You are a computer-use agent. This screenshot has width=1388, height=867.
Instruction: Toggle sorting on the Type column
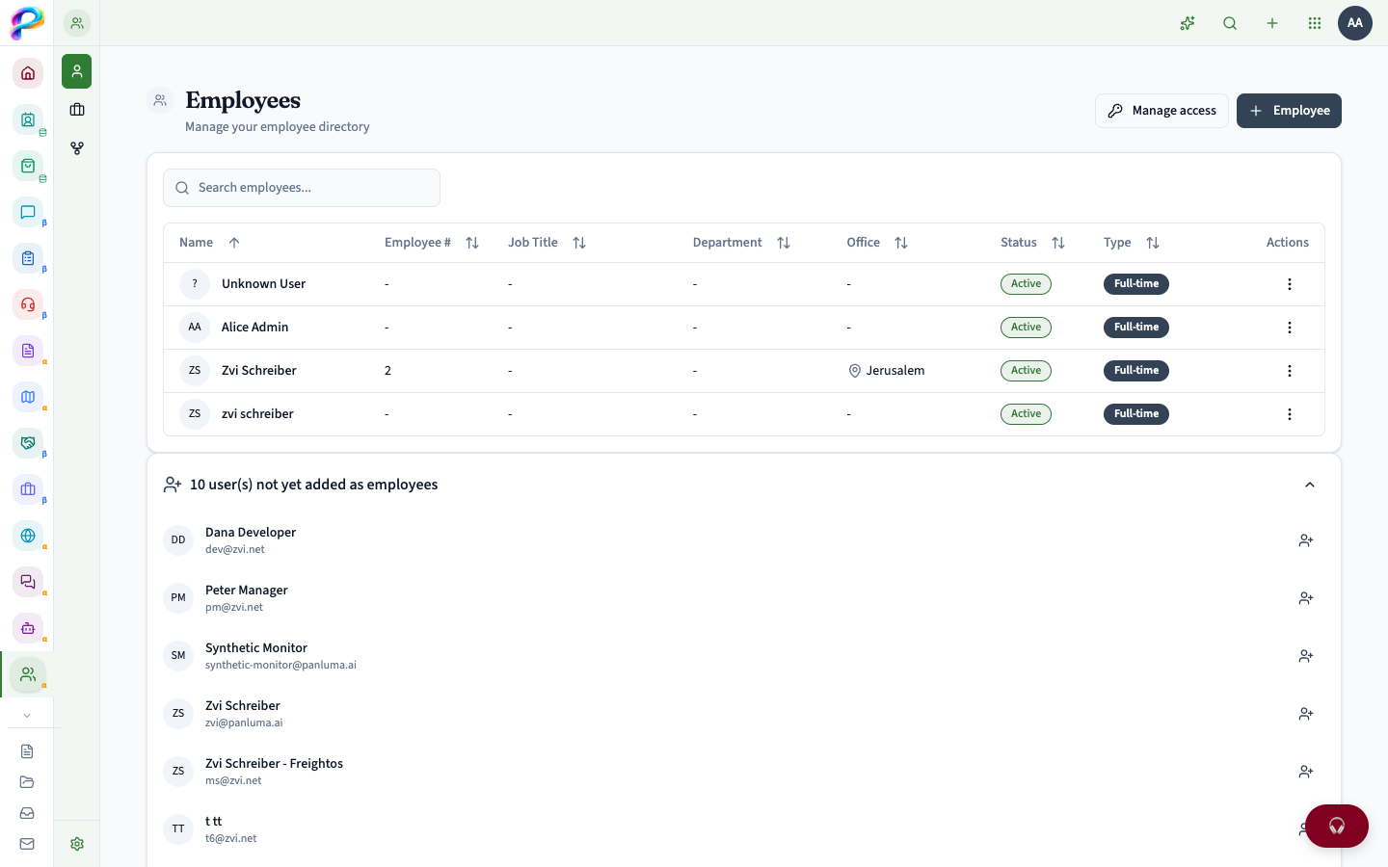pos(1153,243)
